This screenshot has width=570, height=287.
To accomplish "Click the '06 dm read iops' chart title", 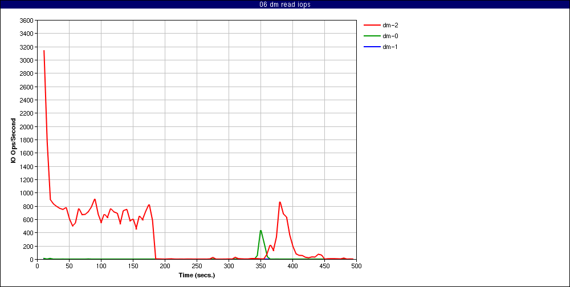I will (x=284, y=5).
